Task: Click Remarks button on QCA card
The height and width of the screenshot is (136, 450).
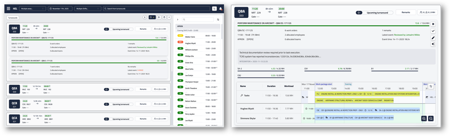Action: (x=143, y=119)
